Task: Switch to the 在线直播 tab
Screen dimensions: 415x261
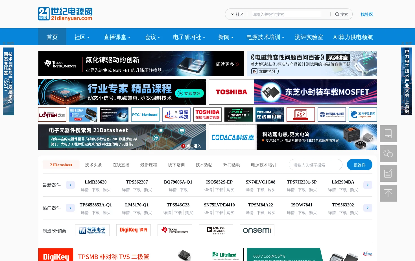Action: click(121, 165)
